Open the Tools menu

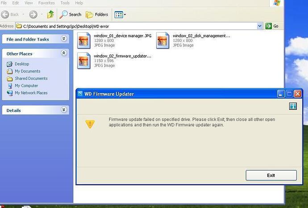[65, 3]
